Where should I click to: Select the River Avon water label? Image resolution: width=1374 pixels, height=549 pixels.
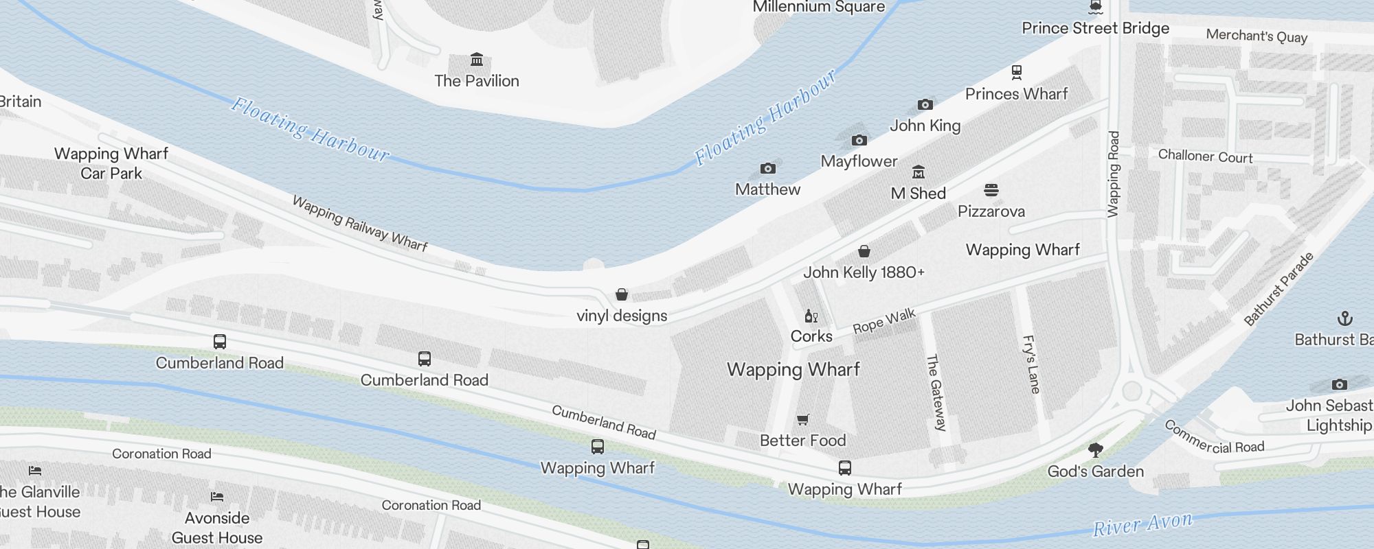click(1143, 524)
